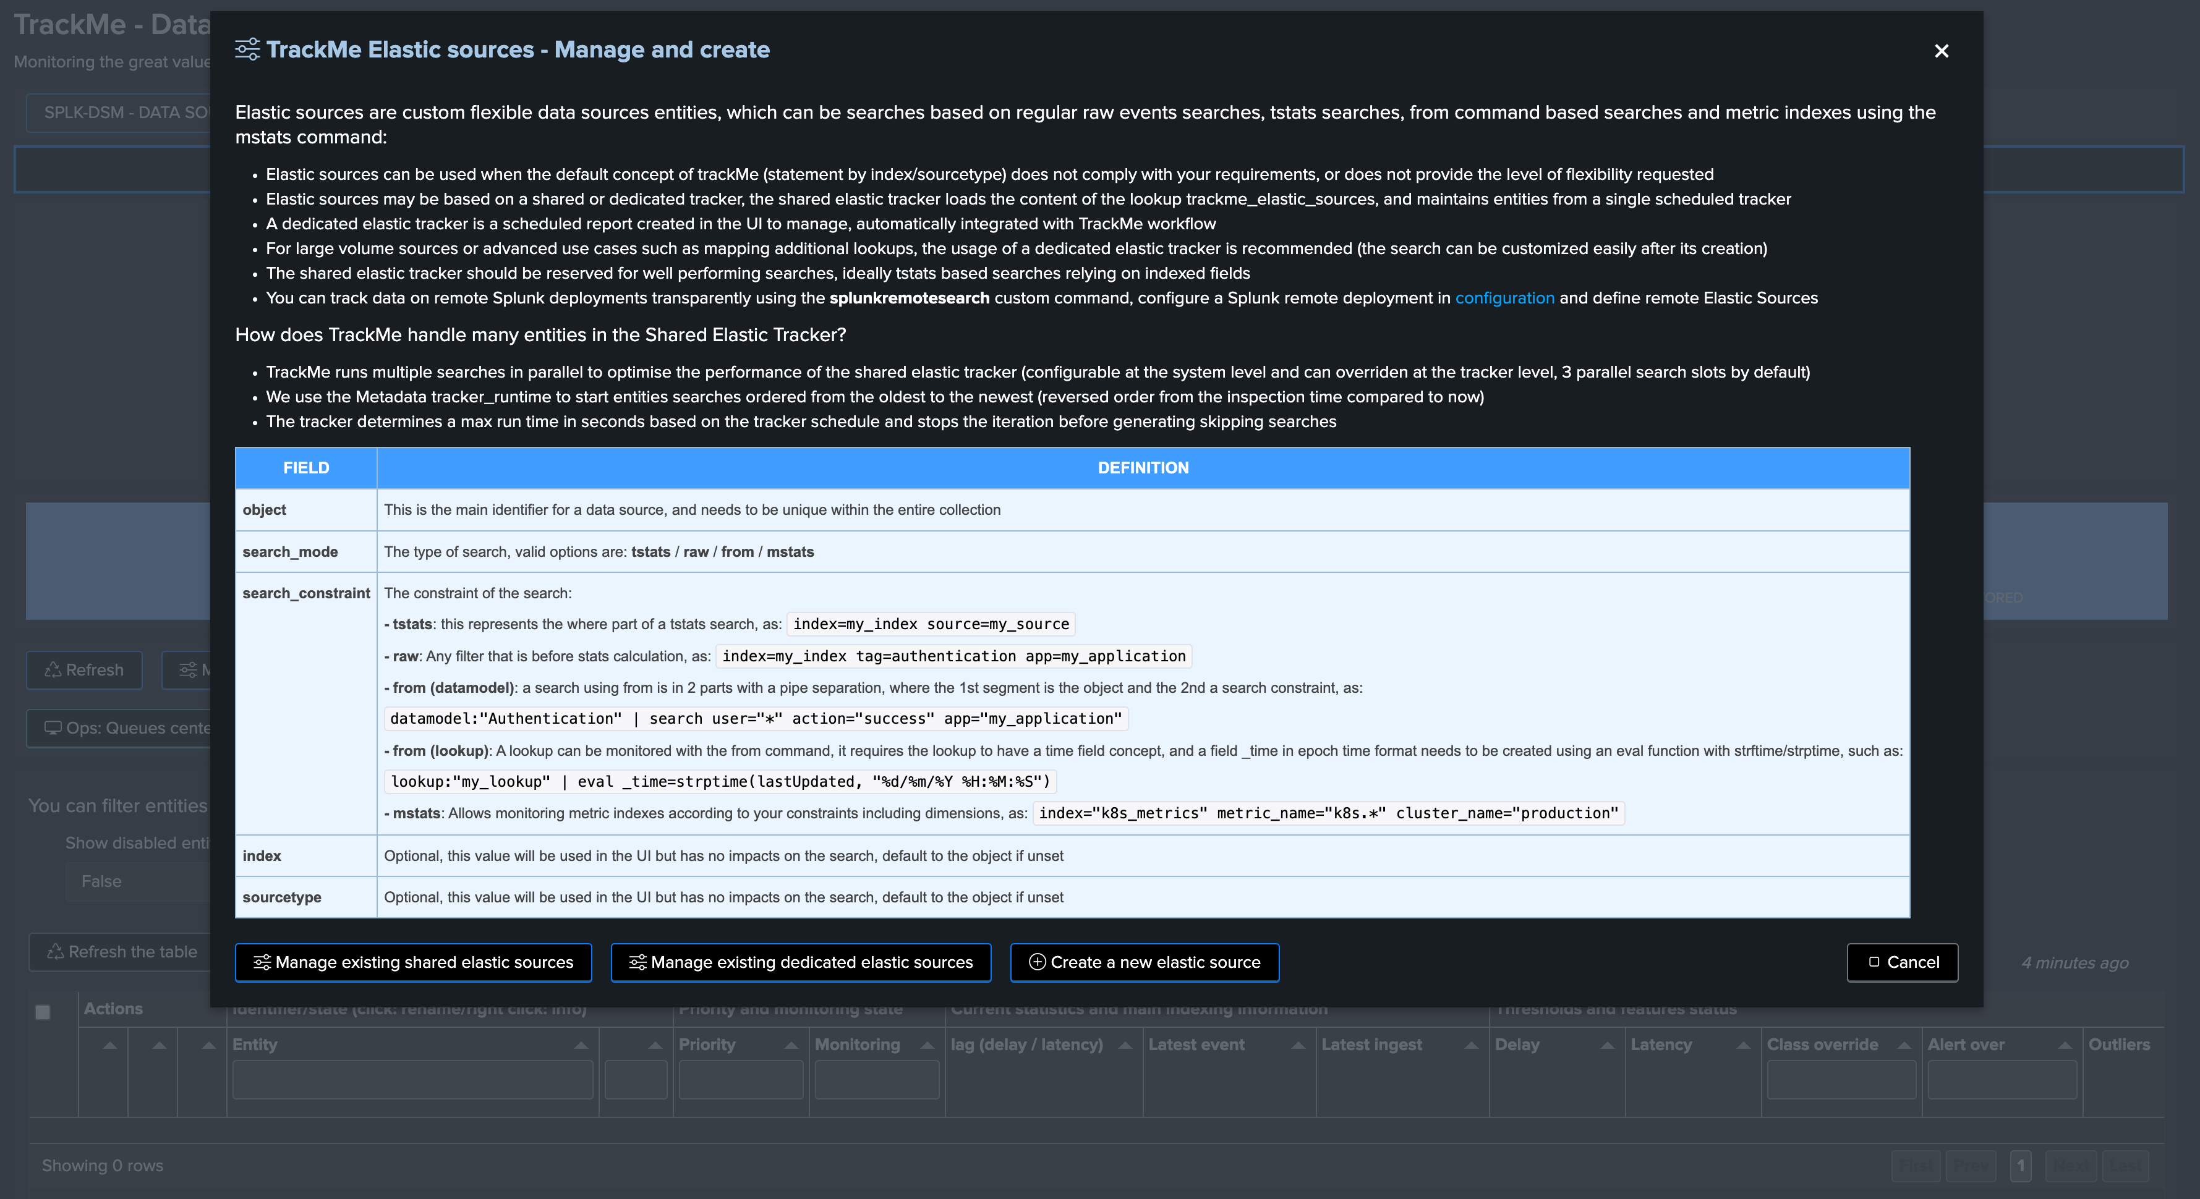The image size is (2200, 1199).
Task: Close the Elastic sources dialog with X
Action: [1941, 51]
